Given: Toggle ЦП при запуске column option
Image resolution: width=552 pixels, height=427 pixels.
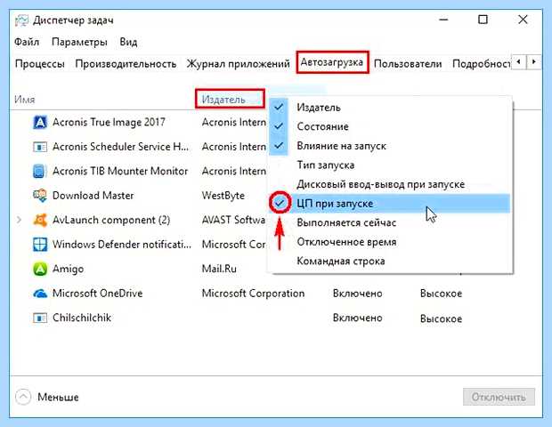Looking at the screenshot, I should point(389,204).
